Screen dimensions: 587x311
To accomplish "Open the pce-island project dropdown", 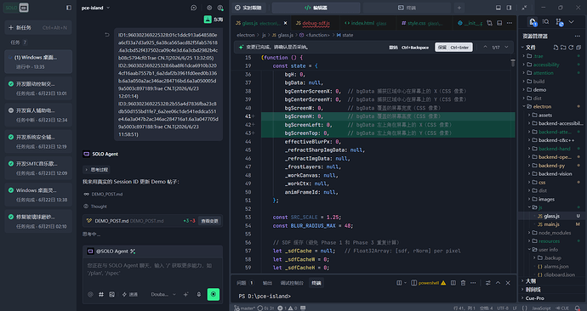I will point(96,8).
